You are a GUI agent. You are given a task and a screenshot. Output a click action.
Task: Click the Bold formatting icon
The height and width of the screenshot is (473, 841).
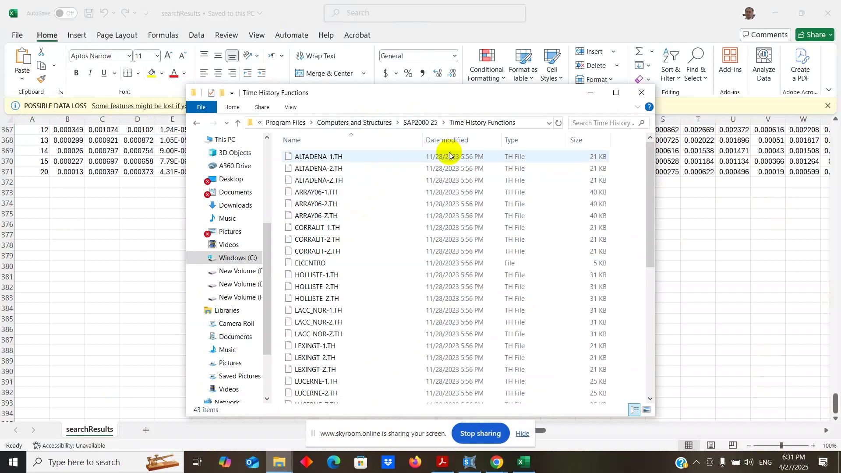(x=76, y=73)
